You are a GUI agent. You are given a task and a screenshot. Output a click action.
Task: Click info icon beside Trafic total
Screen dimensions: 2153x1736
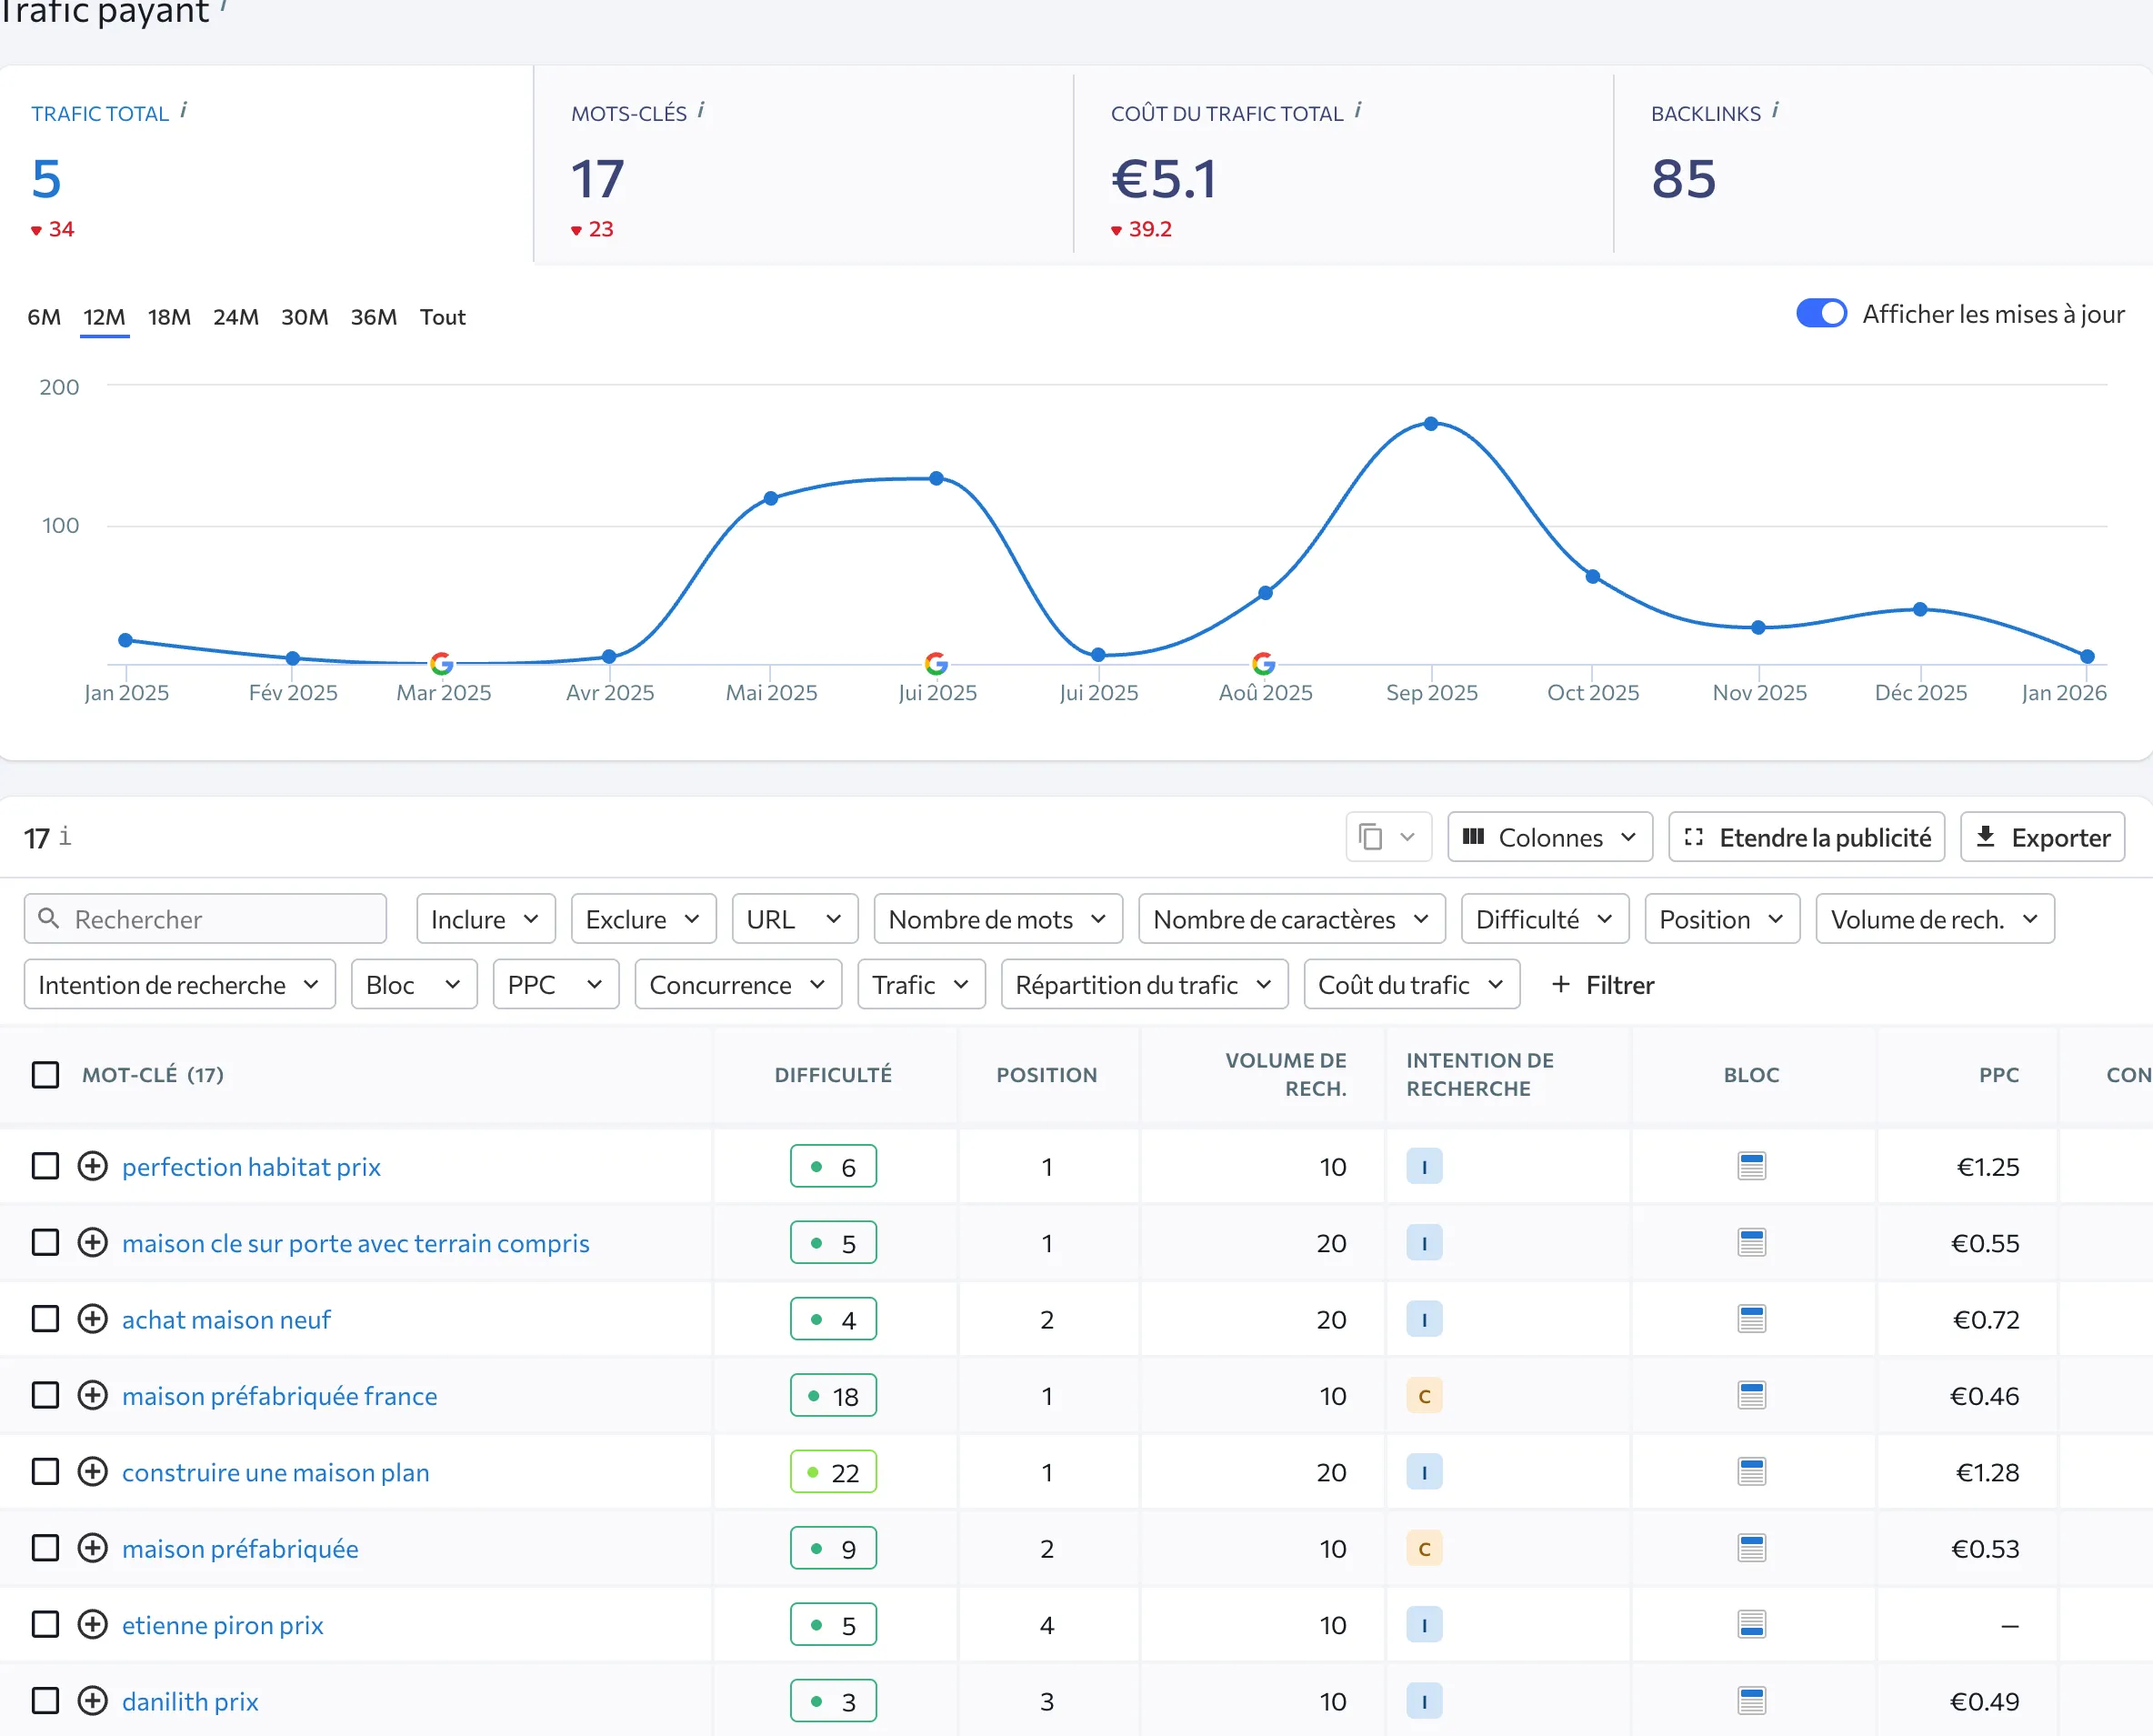pos(184,111)
